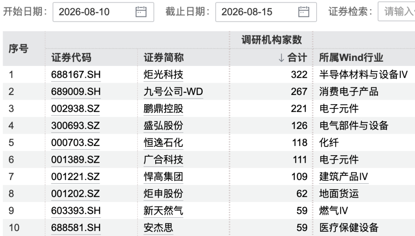The width and height of the screenshot is (415, 236).
Task: Open the 广合科技 security link
Action: (x=163, y=160)
